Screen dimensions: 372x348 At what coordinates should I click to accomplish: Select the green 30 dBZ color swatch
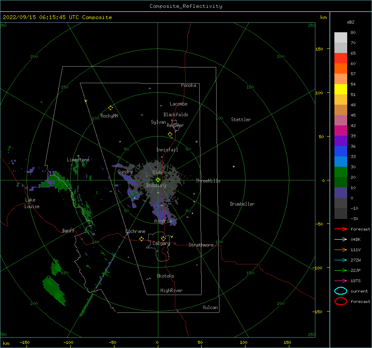click(x=341, y=172)
